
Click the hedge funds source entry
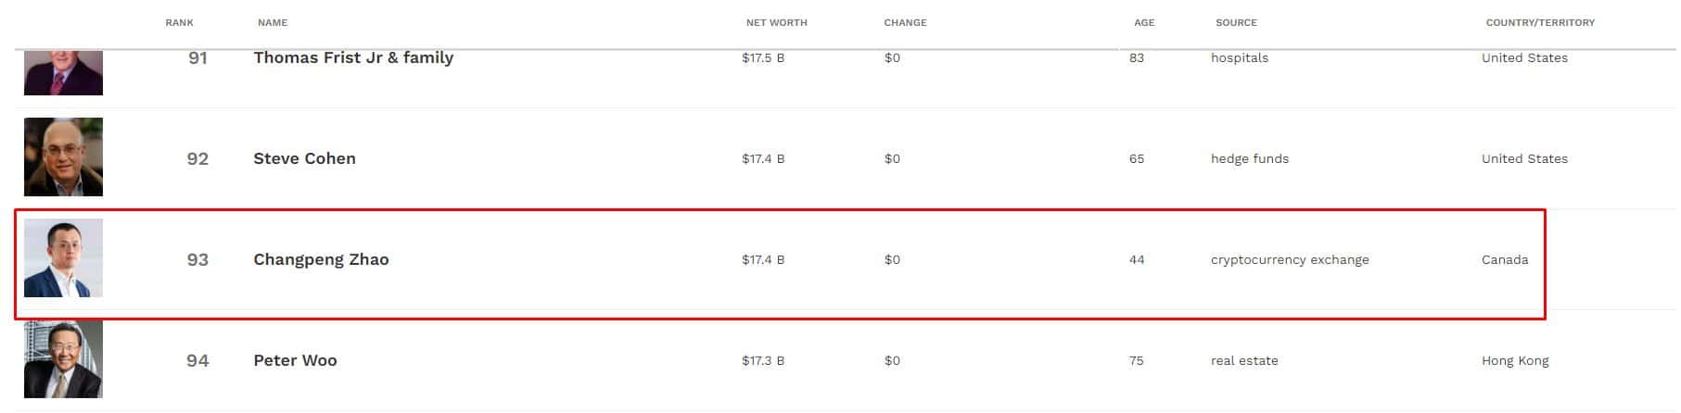(1249, 158)
